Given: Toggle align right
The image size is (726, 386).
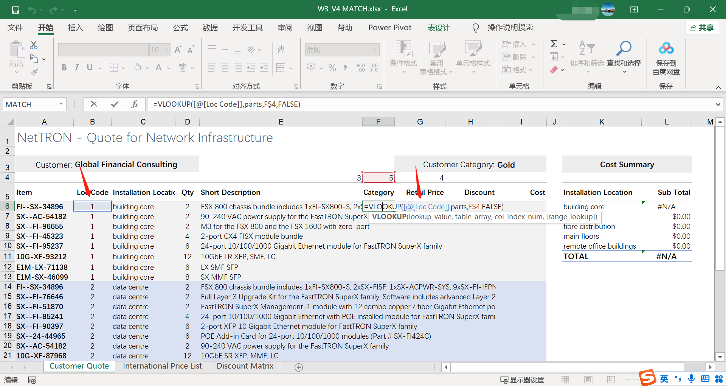Looking at the screenshot, I should click(x=238, y=68).
